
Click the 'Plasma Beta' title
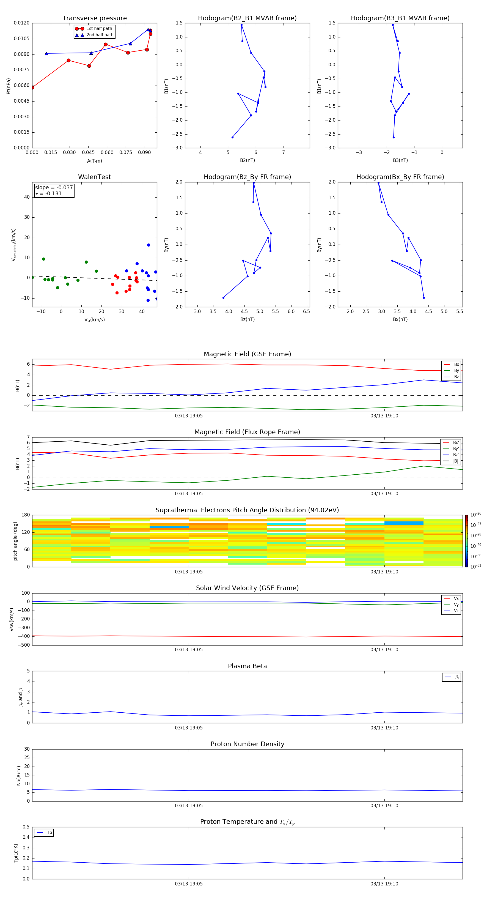[x=247, y=666]
